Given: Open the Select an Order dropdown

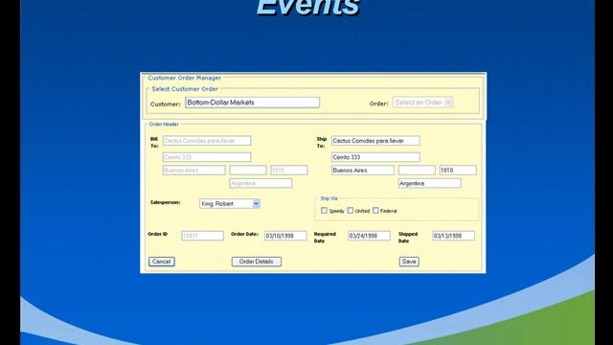Looking at the screenshot, I should [x=422, y=103].
